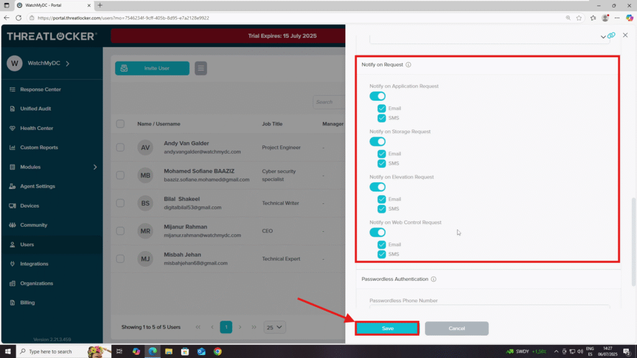Jump to last page of users
The width and height of the screenshot is (637, 358).
click(254, 327)
